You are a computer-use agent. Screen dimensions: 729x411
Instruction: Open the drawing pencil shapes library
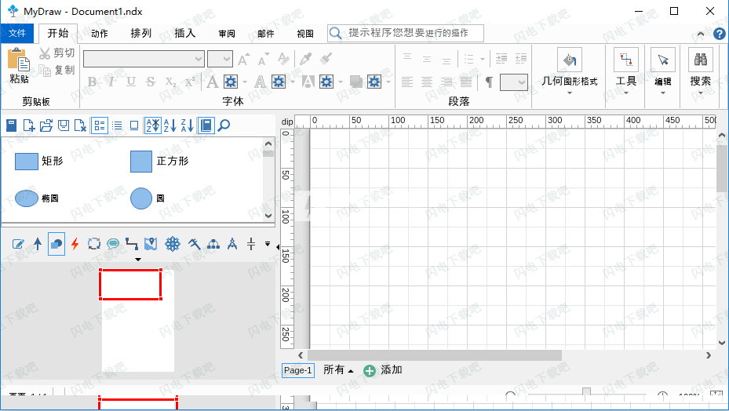(18, 244)
